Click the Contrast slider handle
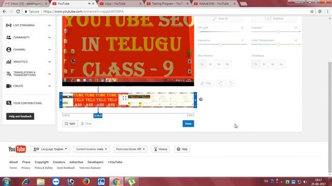Image resolution: width=332 pixels, height=186 pixels. pyautogui.click(x=278, y=32)
